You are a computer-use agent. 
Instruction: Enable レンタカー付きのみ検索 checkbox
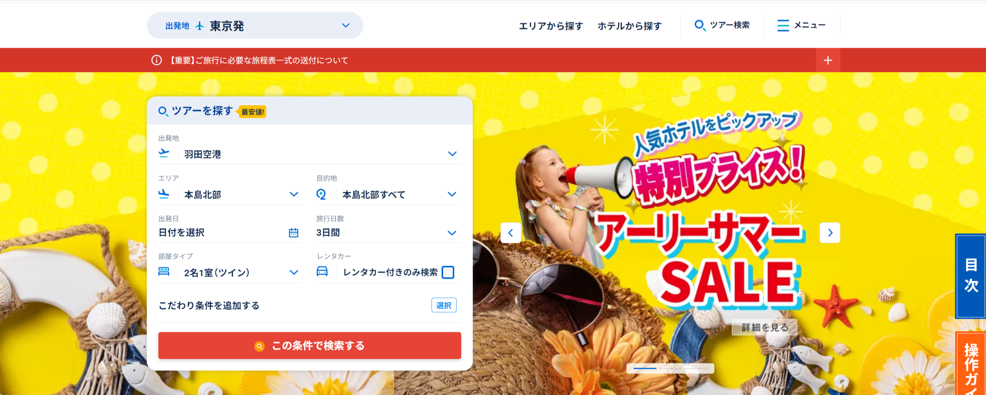pyautogui.click(x=448, y=272)
